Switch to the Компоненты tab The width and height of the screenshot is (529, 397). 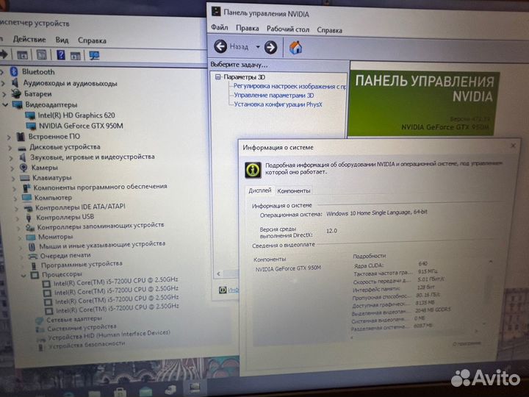tap(293, 190)
